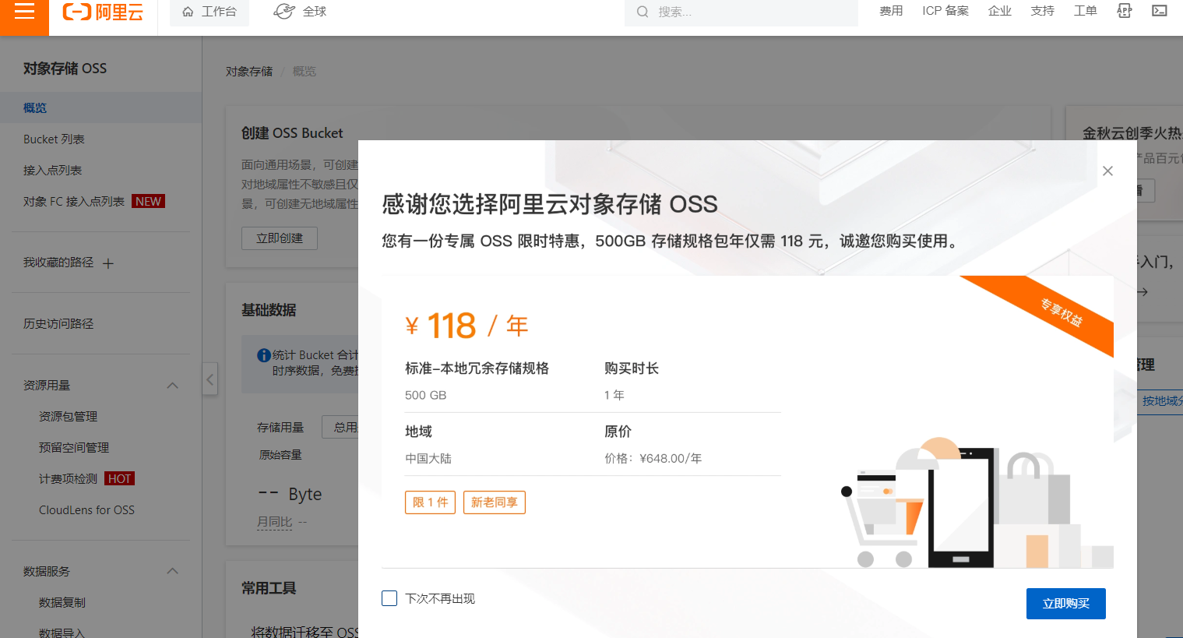Open the Cloud Shell terminal icon

point(1160,11)
